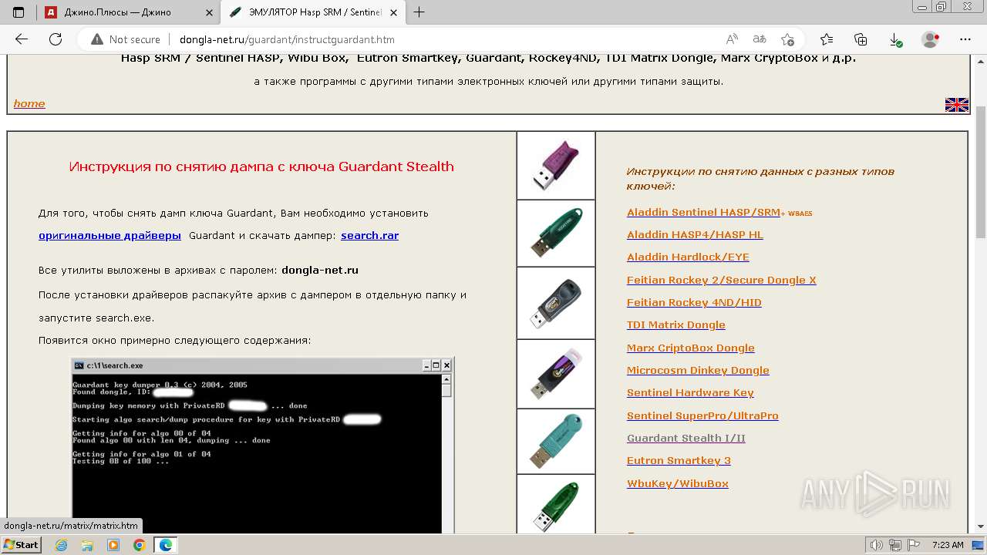Screen dimensions: 987x555
Task: Open media player taskbar icon
Action: tap(113, 545)
